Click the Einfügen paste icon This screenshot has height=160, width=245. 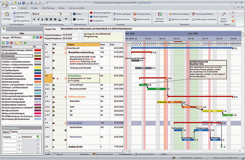tap(7, 14)
